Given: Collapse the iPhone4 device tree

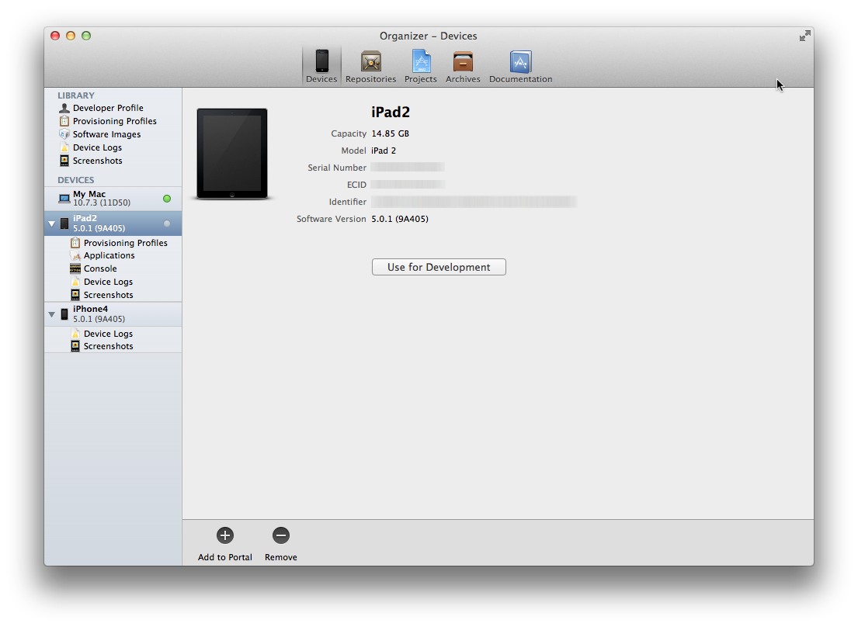Looking at the screenshot, I should pos(51,313).
